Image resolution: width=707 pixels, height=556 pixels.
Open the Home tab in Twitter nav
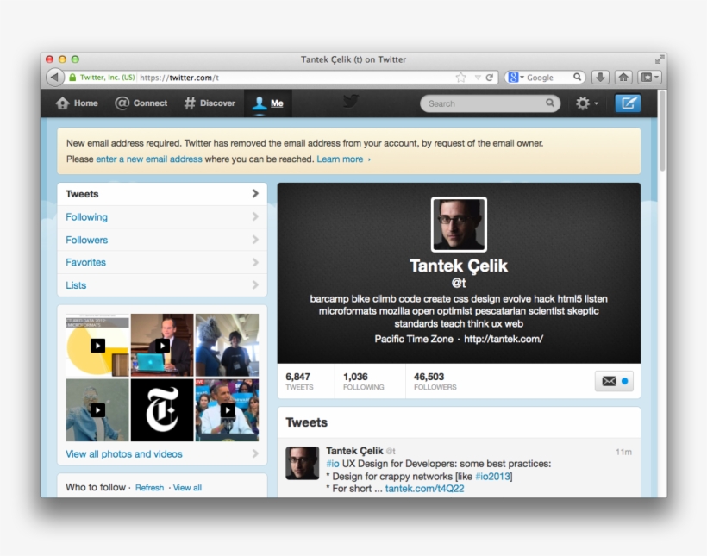pyautogui.click(x=77, y=103)
